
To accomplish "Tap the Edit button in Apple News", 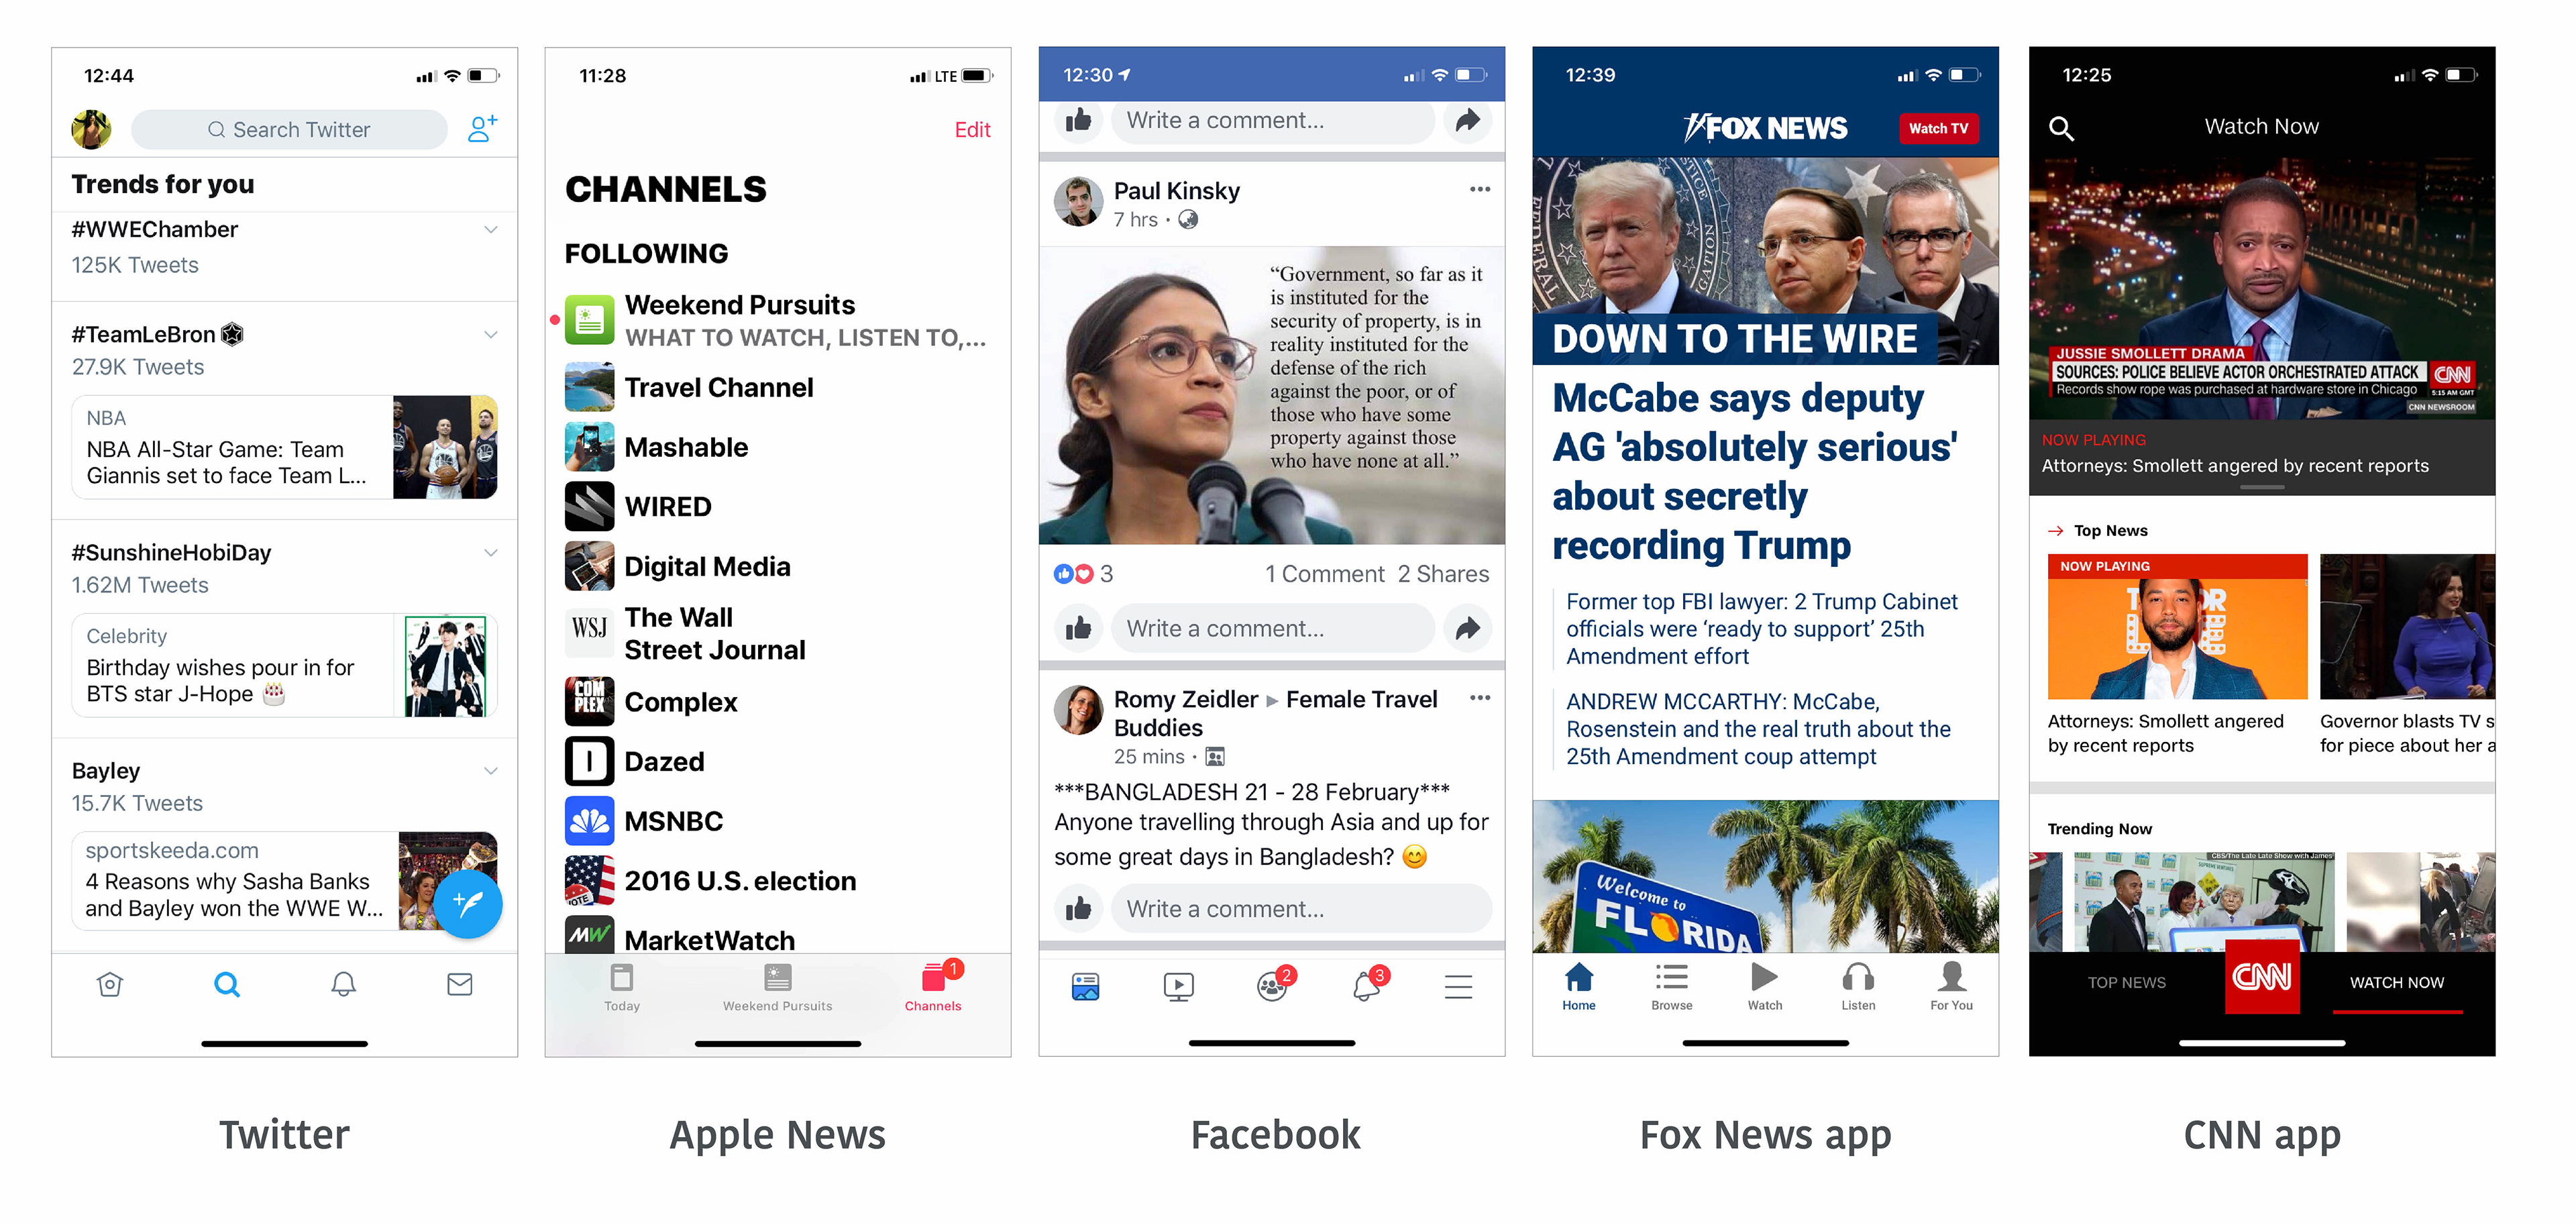I will pos(972,130).
